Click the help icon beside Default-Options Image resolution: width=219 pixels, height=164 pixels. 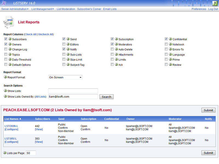10,65
